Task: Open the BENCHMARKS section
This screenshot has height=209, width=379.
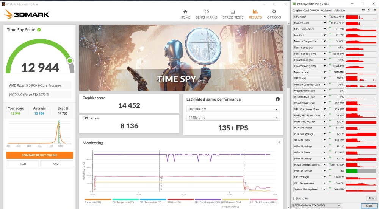Action: click(207, 14)
